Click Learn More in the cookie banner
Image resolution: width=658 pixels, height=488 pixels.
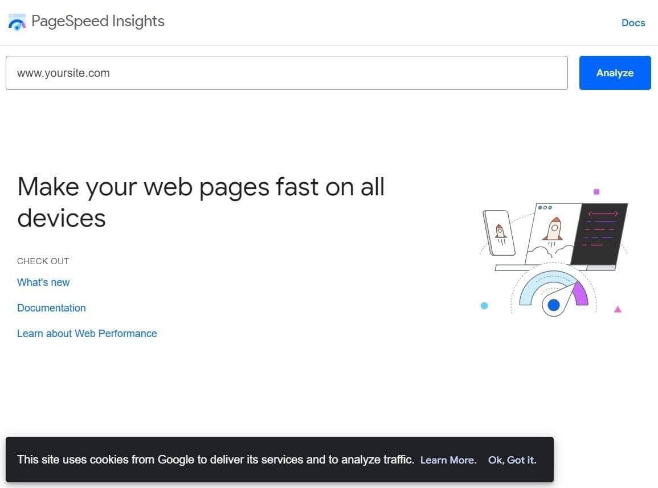coord(448,460)
